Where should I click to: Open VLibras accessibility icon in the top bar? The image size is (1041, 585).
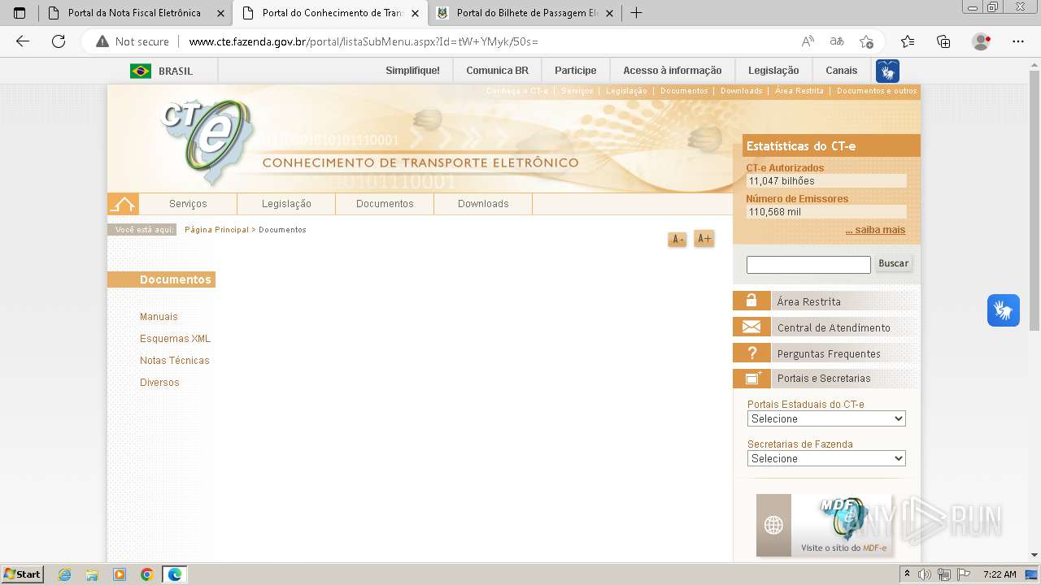click(x=887, y=71)
